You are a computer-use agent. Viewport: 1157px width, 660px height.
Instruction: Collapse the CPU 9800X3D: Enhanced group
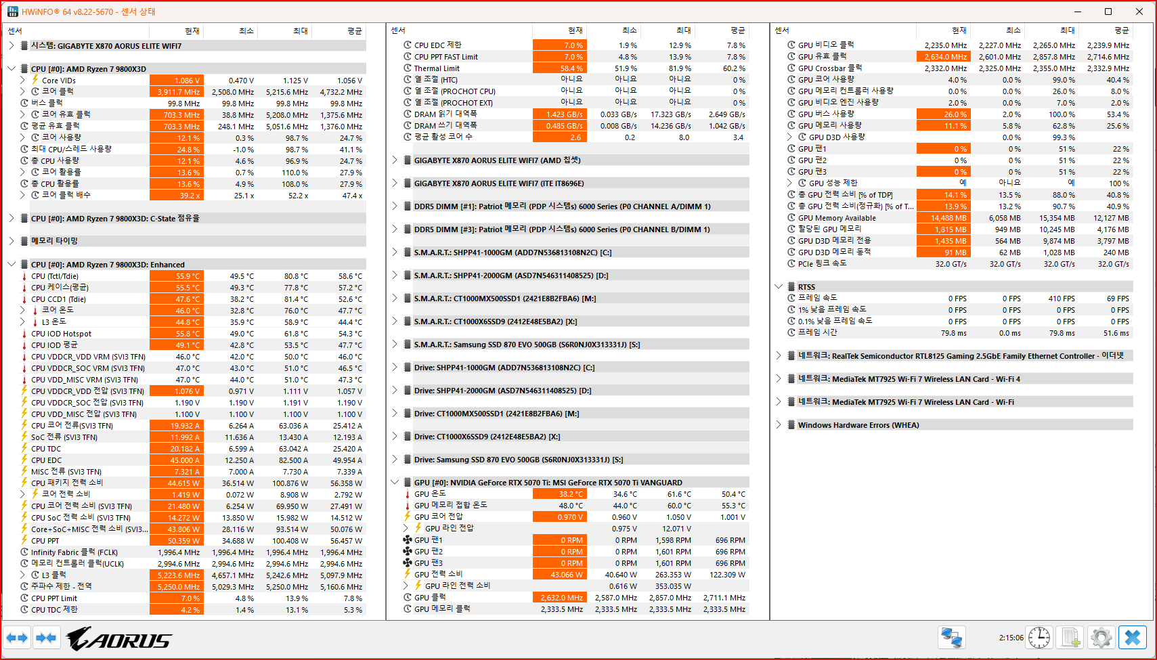12,265
